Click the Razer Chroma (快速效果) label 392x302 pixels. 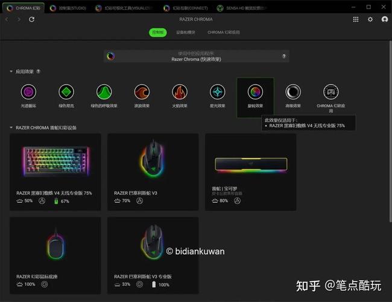pos(196,59)
